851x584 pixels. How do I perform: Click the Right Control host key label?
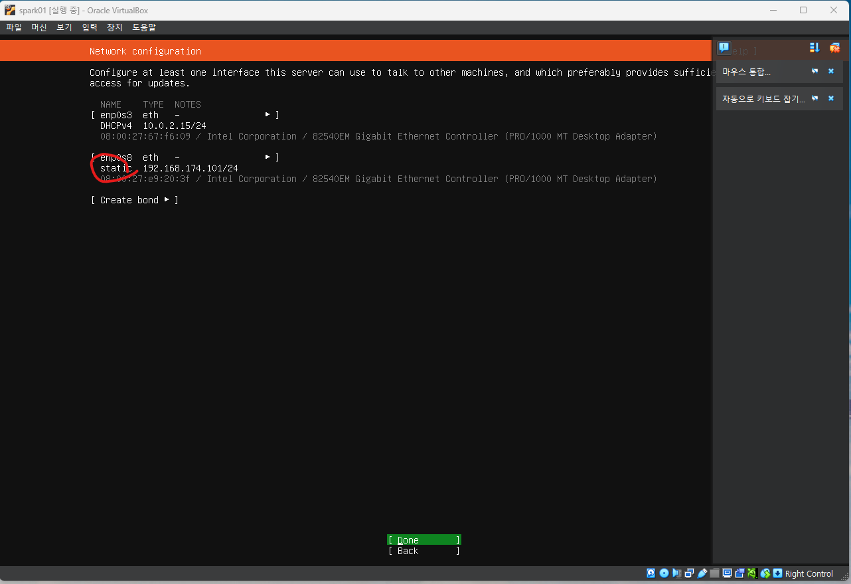click(809, 573)
